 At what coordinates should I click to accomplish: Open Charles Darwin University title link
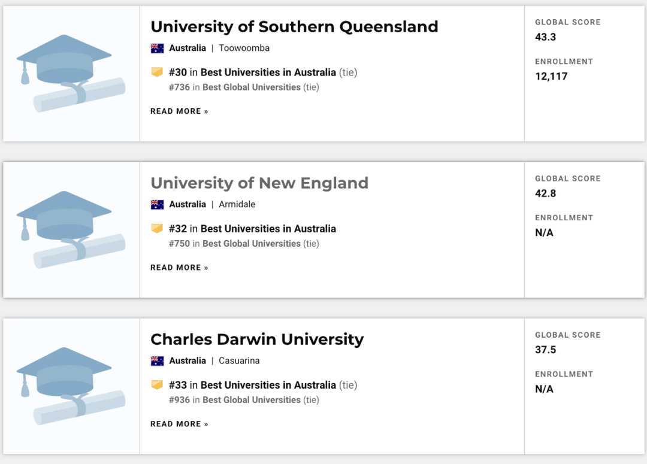(x=257, y=339)
